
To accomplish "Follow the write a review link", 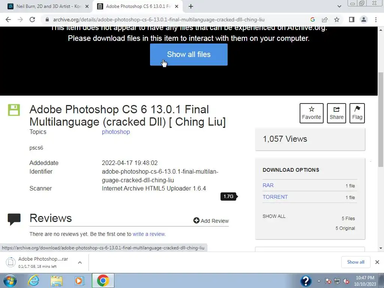I will coord(149,234).
